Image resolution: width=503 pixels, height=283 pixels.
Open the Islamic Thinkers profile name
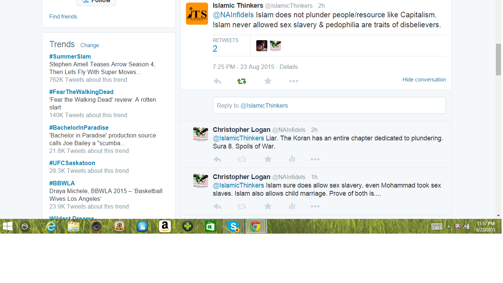click(238, 6)
